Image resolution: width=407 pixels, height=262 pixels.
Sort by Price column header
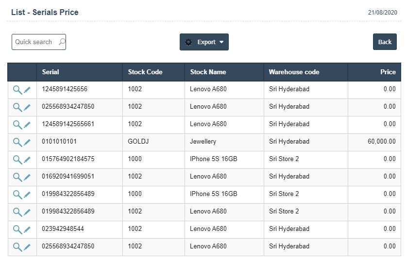[388, 72]
